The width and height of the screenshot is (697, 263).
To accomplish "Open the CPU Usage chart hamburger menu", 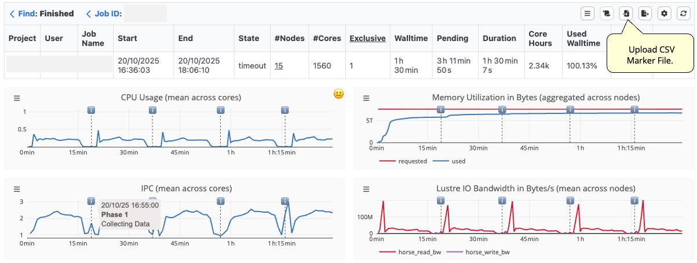I will [17, 98].
